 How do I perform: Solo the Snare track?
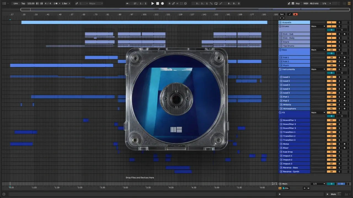point(339,42)
